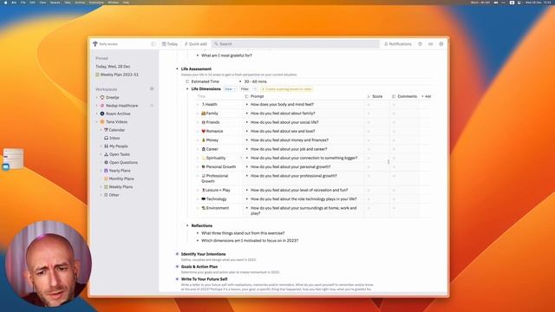Viewport: 555px width, 312px height.
Task: Click the Workspaces settings icon
Action: click(x=152, y=88)
